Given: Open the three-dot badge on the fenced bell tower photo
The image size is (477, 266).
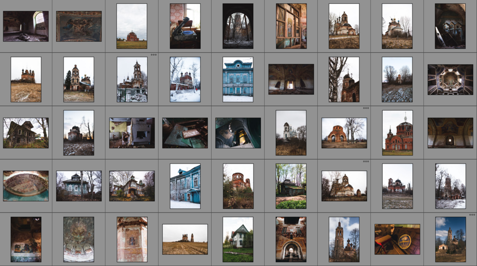Looking at the screenshot, I should point(154,55).
